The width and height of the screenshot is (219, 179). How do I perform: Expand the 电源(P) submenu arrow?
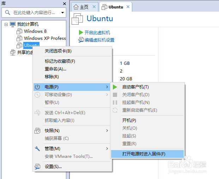(x=107, y=87)
